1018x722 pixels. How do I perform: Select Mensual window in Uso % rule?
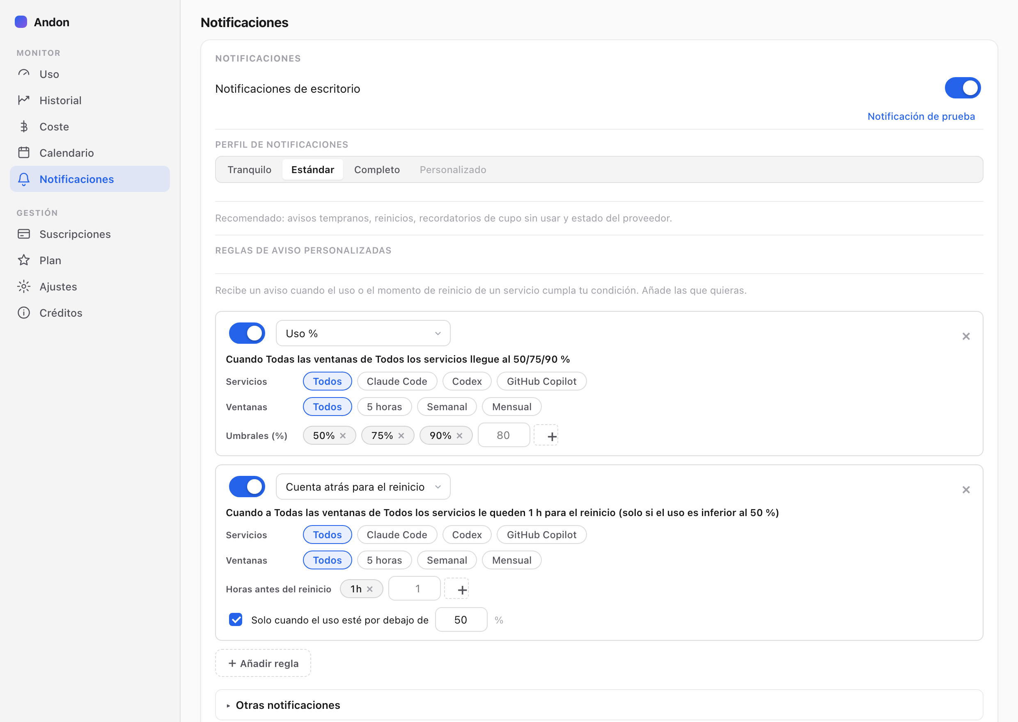511,407
